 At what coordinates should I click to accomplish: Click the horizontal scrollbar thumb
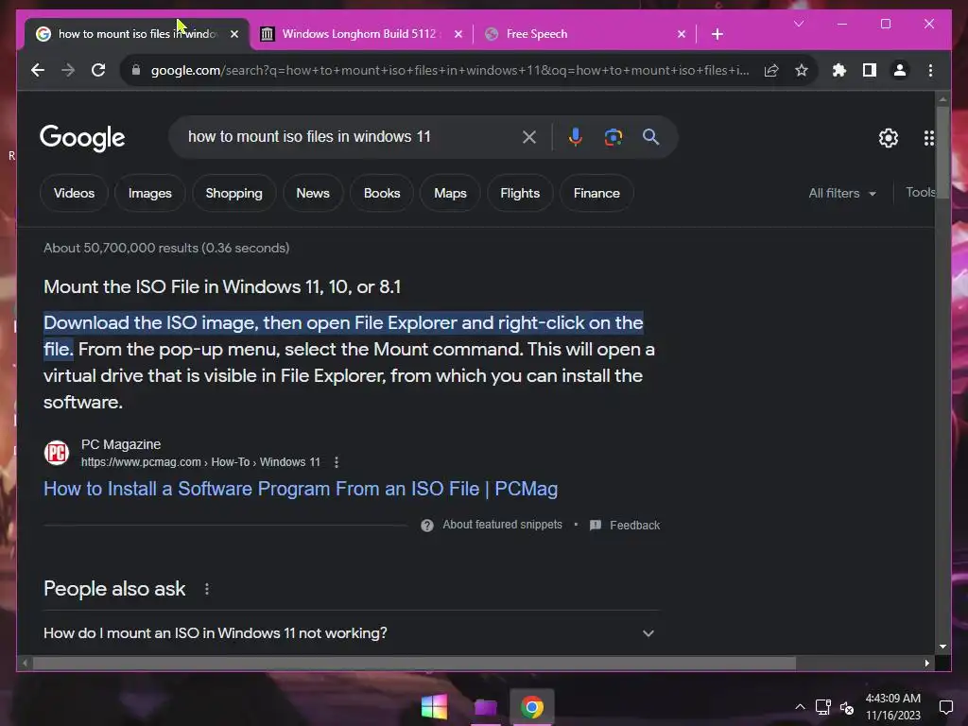[x=414, y=663]
